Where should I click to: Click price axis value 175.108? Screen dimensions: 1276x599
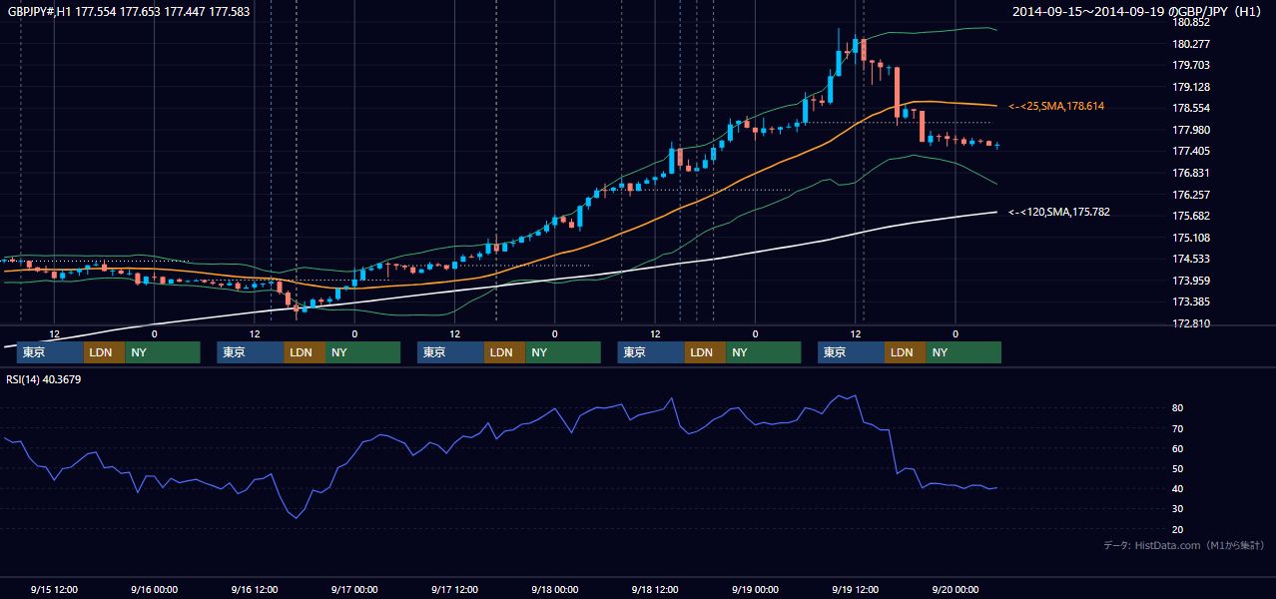(x=1191, y=238)
